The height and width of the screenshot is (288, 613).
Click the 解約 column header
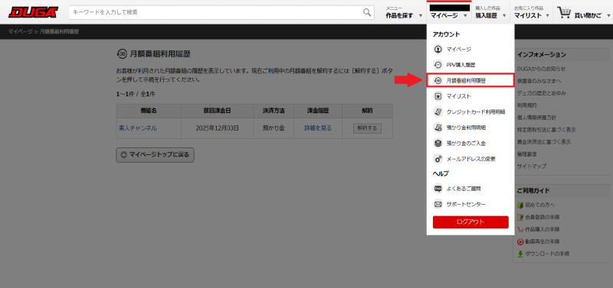point(367,111)
